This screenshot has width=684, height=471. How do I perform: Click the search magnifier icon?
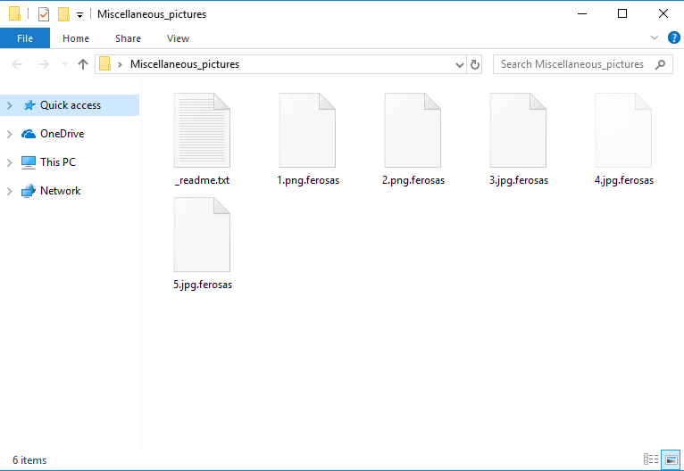click(661, 64)
